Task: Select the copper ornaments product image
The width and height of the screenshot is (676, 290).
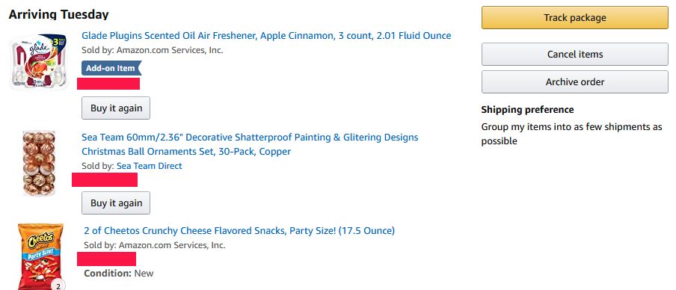Action: pos(39,164)
